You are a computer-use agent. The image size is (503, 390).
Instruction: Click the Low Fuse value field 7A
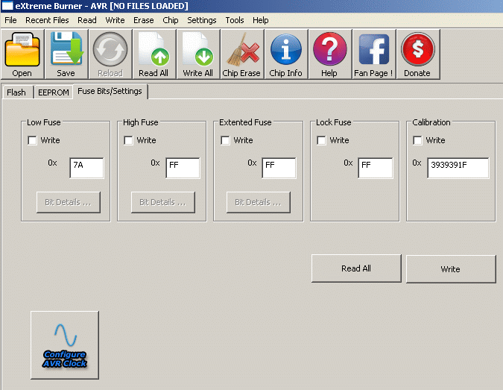pyautogui.click(x=86, y=168)
